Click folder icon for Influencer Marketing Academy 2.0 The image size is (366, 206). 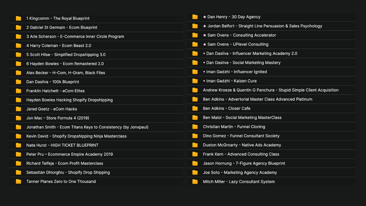tap(195, 54)
